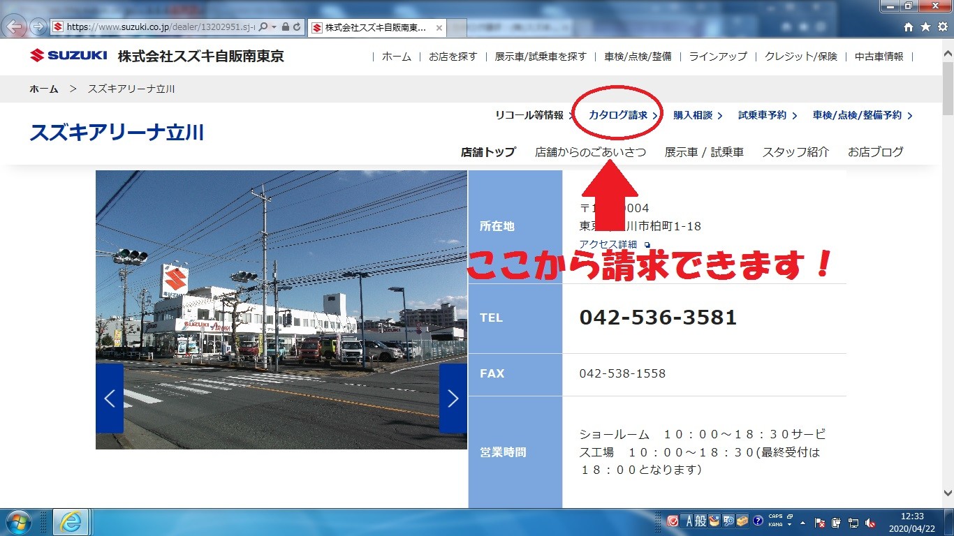
Task: Click the 所在地 table header cell
Action: [515, 226]
